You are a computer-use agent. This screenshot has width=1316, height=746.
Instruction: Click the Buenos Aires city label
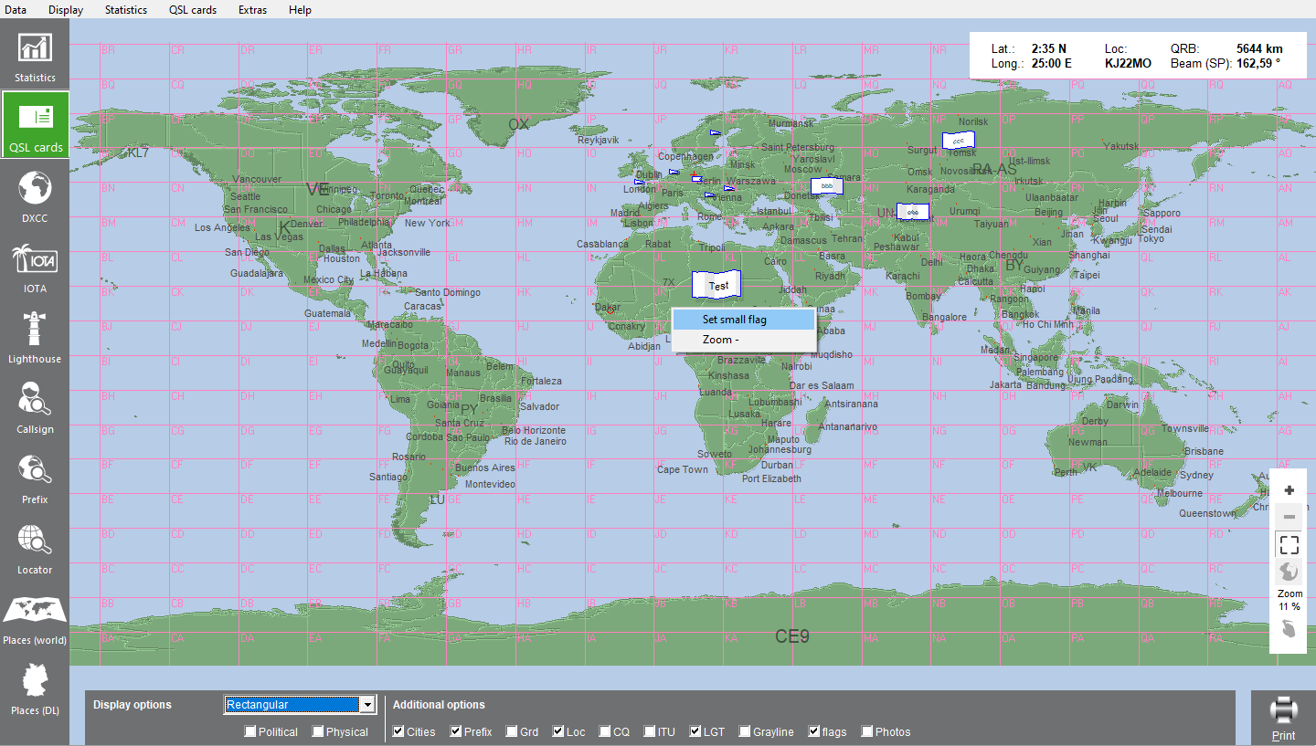point(484,468)
